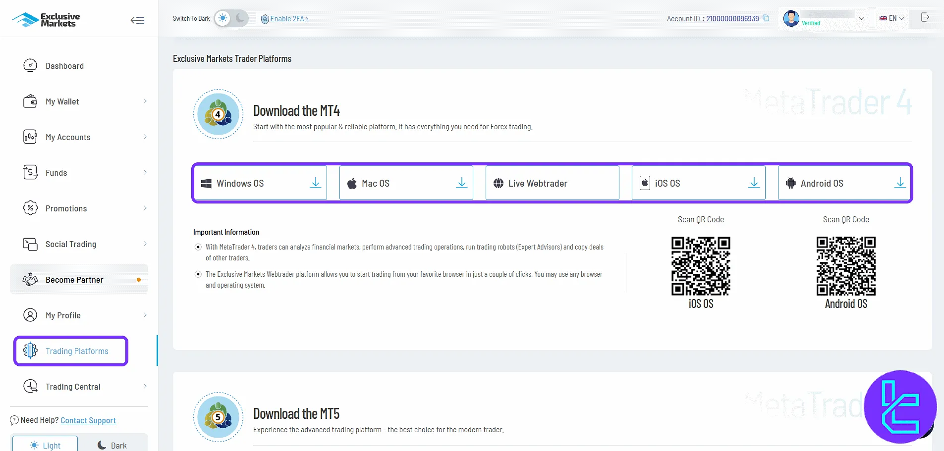Open the Become Partner menu item
Screen dimensions: 944x451
(x=79, y=280)
